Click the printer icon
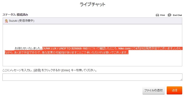The height and width of the screenshot is (110, 184). click(157, 15)
